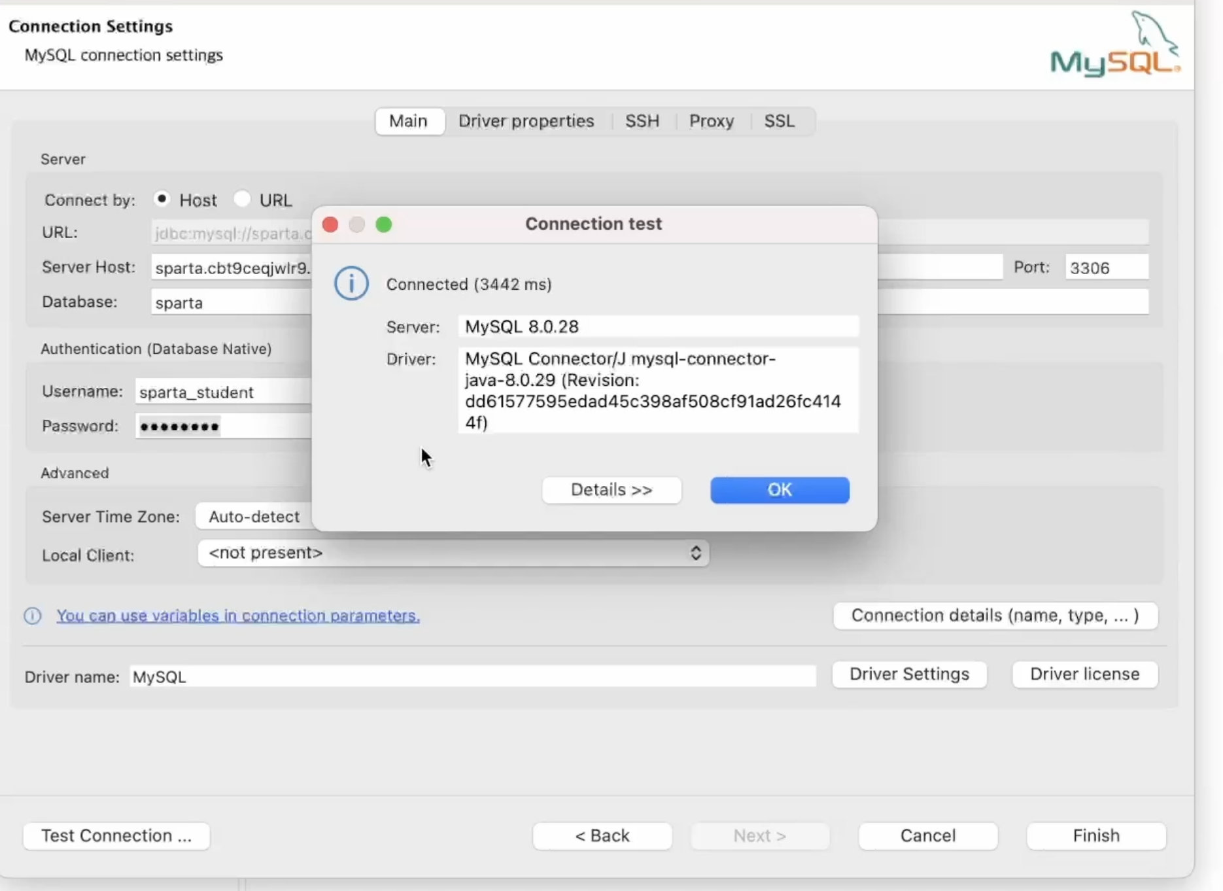Click the Driver name field
Image resolution: width=1223 pixels, height=891 pixels.
[x=473, y=676]
